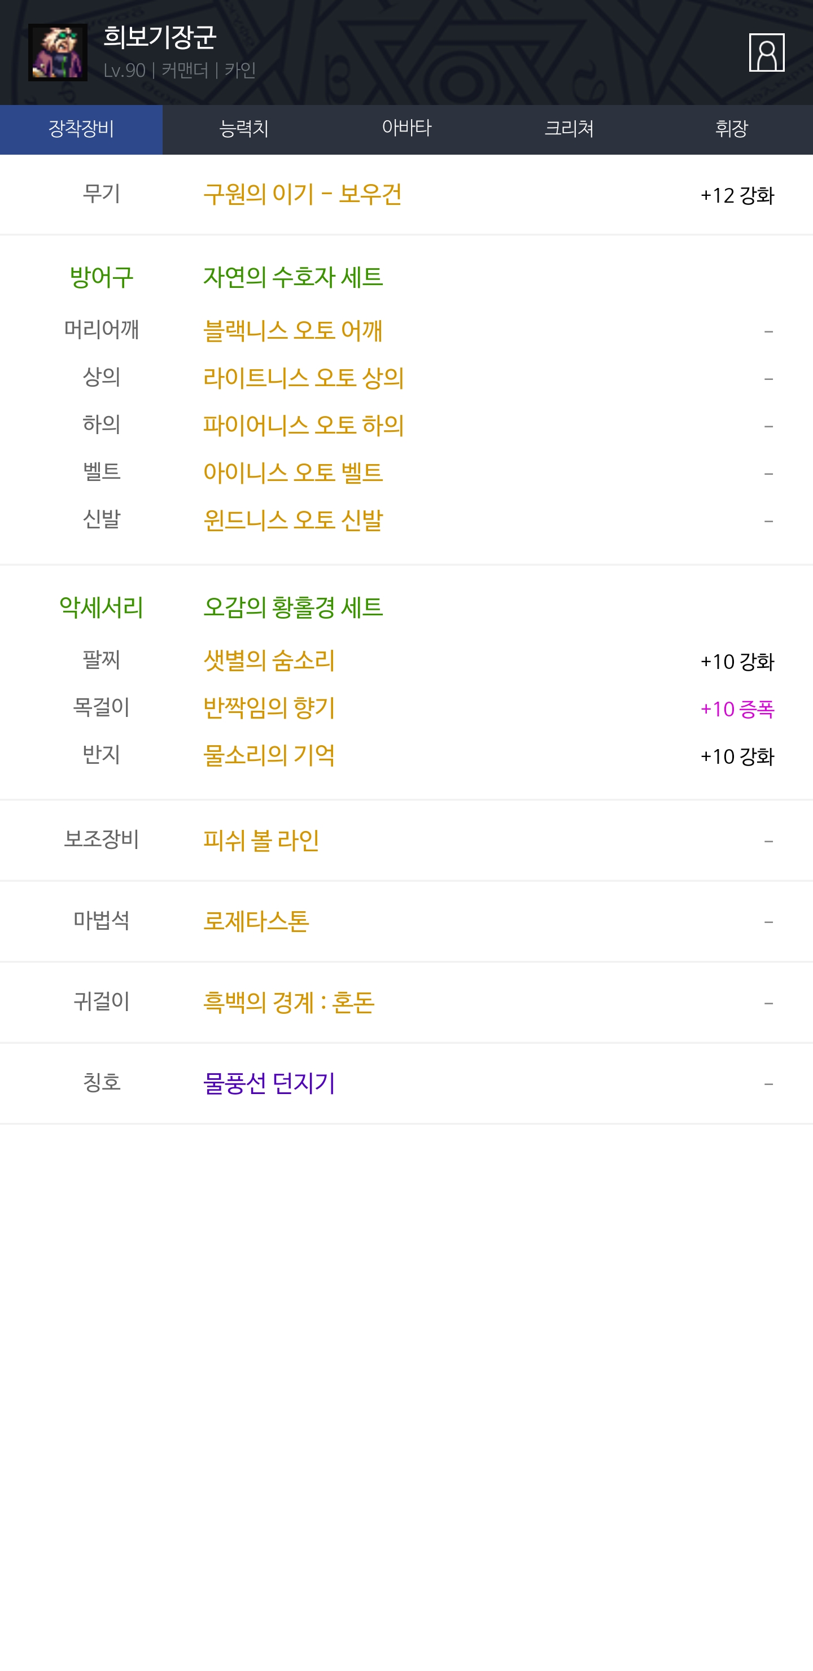Open the 아바타 tab

click(x=406, y=129)
